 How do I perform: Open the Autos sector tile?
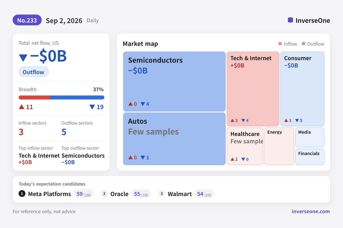174,139
